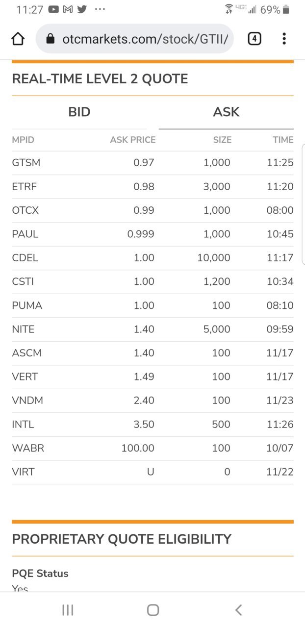The height and width of the screenshot is (627, 305).
Task: Click the TIME column header
Action: [283, 140]
